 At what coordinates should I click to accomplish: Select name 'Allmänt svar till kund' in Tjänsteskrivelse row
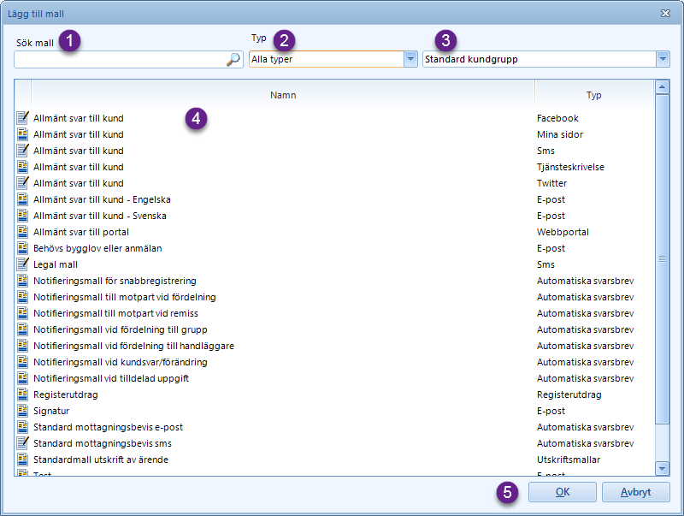[79, 167]
